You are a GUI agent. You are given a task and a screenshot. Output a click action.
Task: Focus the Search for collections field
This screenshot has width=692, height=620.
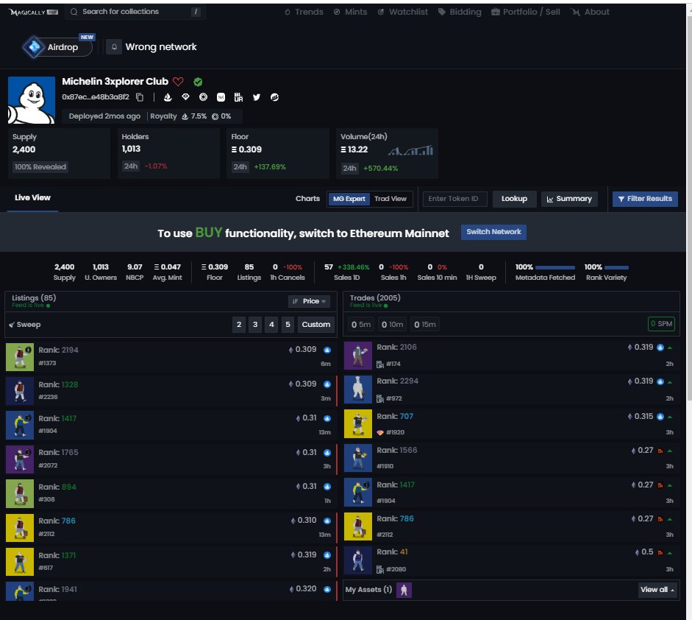click(135, 12)
